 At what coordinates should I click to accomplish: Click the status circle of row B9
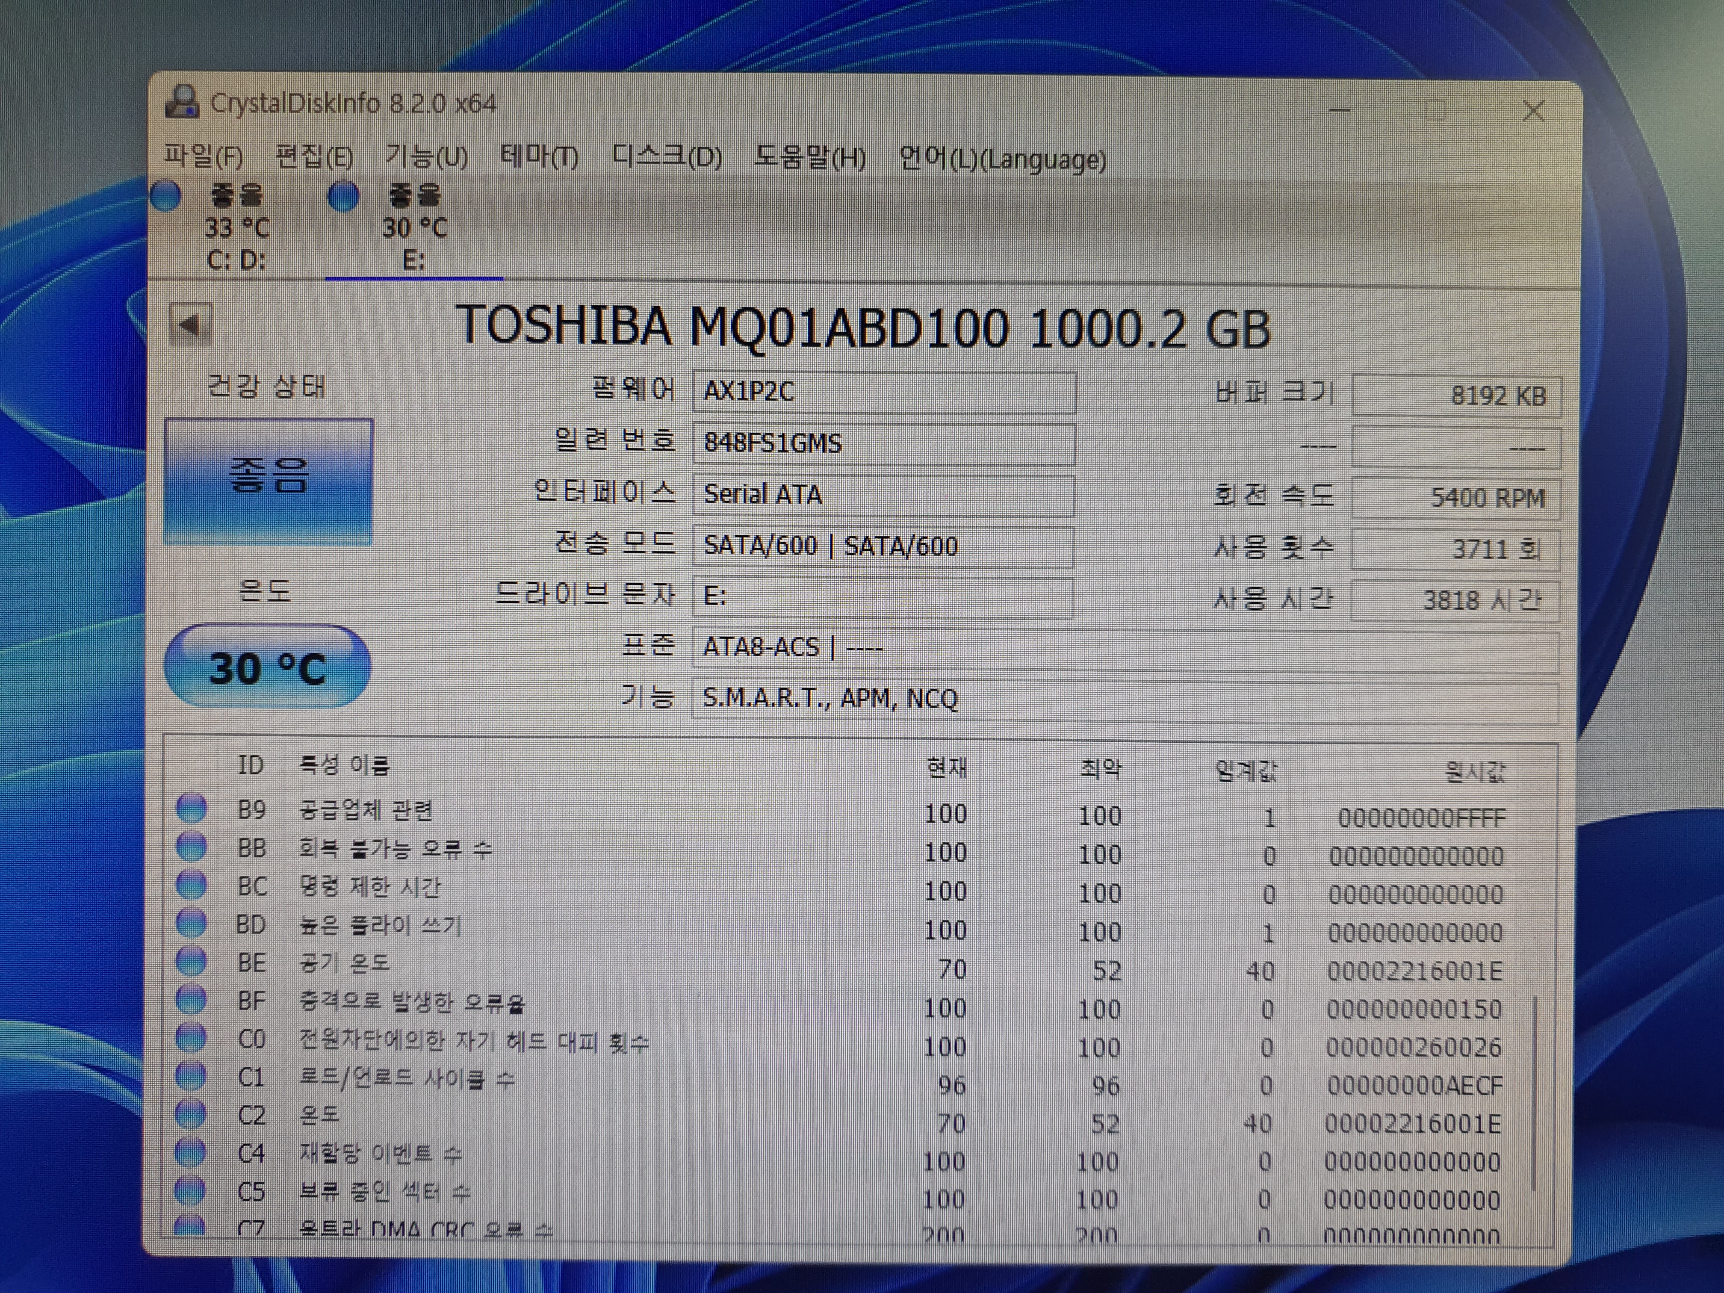[192, 808]
